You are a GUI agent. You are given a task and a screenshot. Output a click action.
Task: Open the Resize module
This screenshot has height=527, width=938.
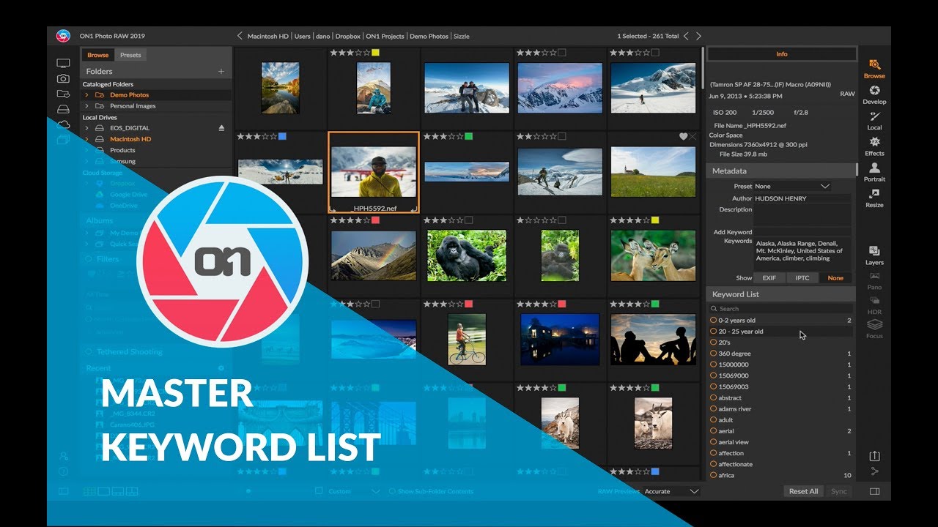874,198
